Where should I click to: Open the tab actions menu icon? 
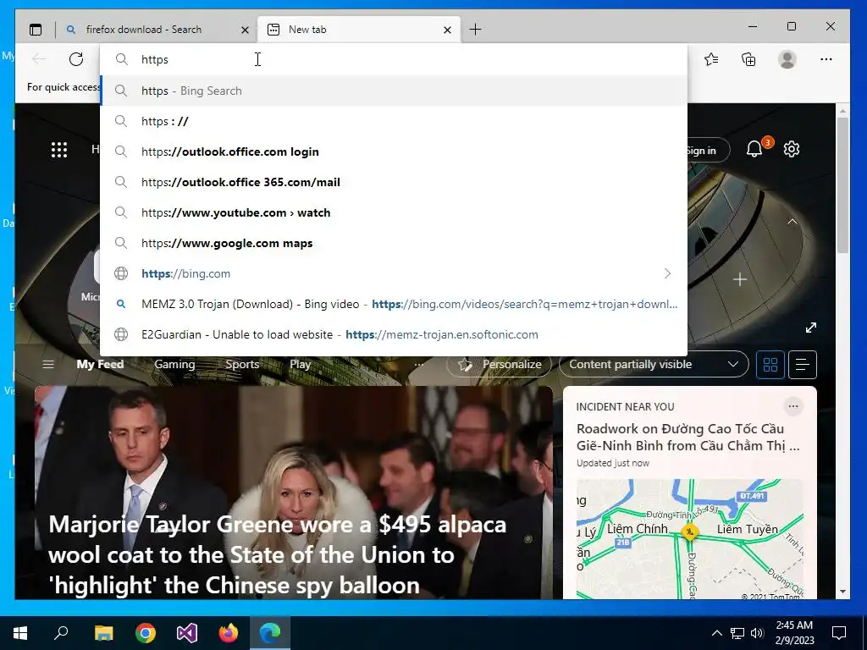point(36,30)
